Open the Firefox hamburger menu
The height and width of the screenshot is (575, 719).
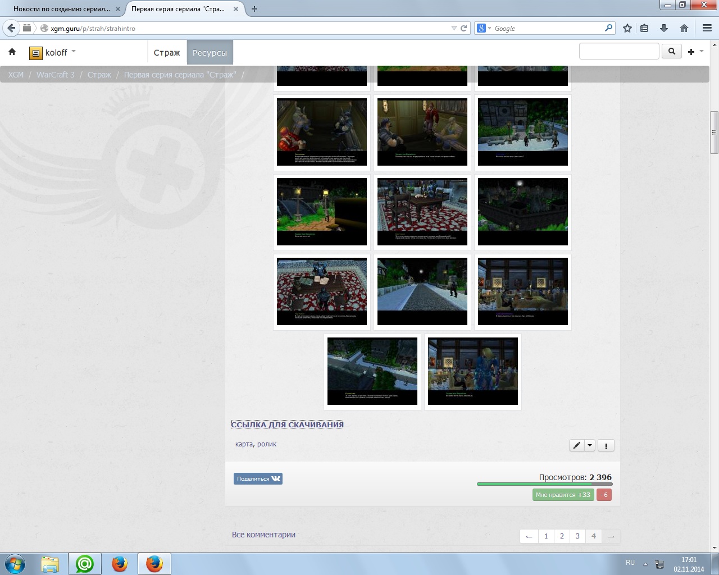707,28
